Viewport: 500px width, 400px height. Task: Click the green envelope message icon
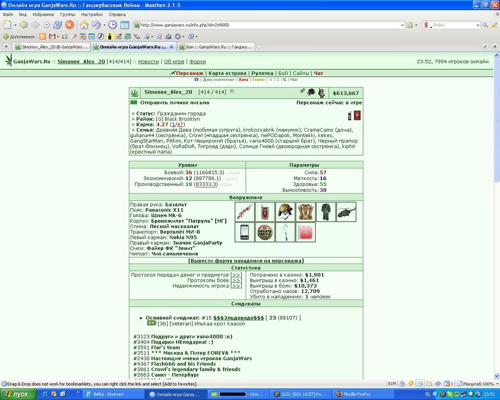pos(134,102)
